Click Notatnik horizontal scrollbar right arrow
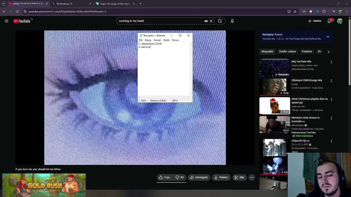 188,97
